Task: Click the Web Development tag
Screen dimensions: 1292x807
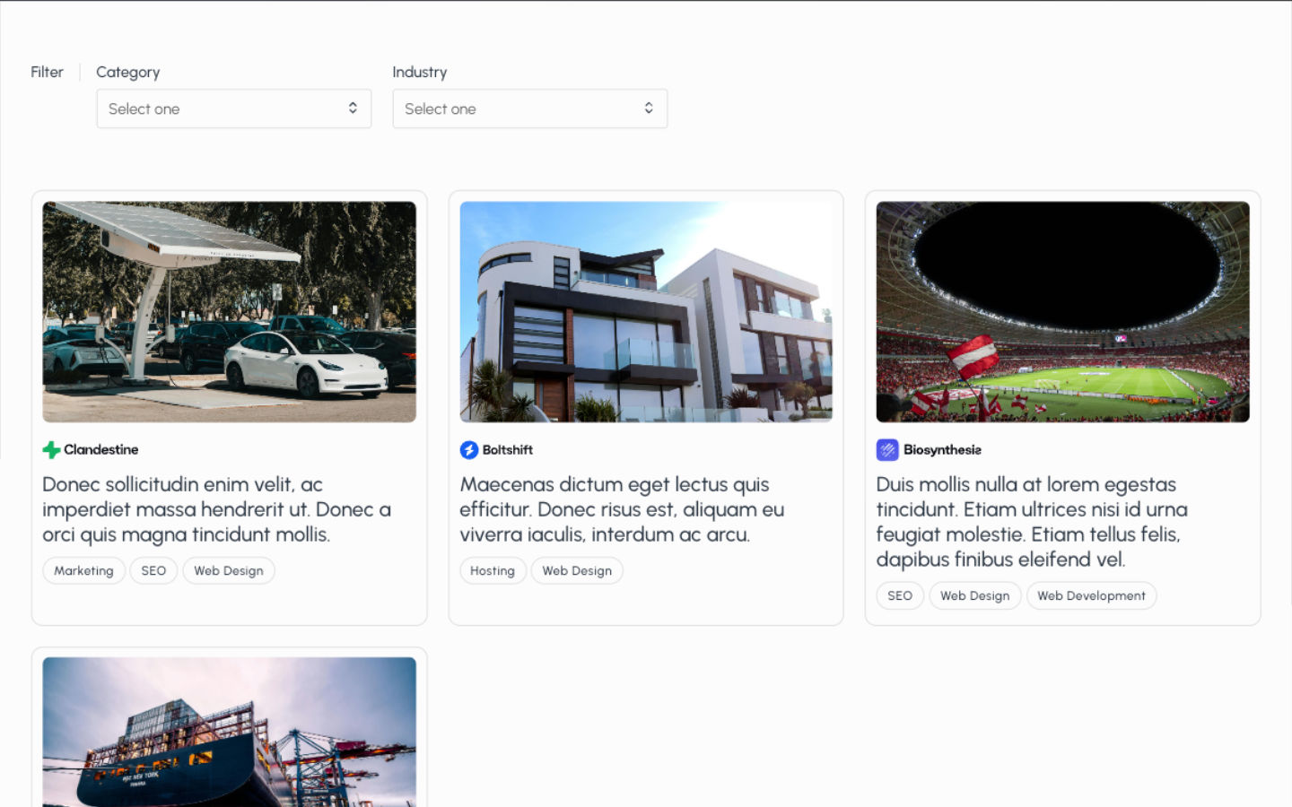Action: click(x=1091, y=596)
